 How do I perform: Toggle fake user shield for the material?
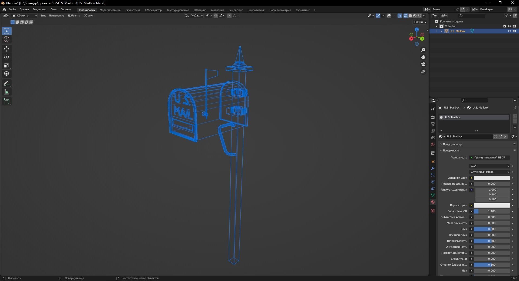[495, 137]
